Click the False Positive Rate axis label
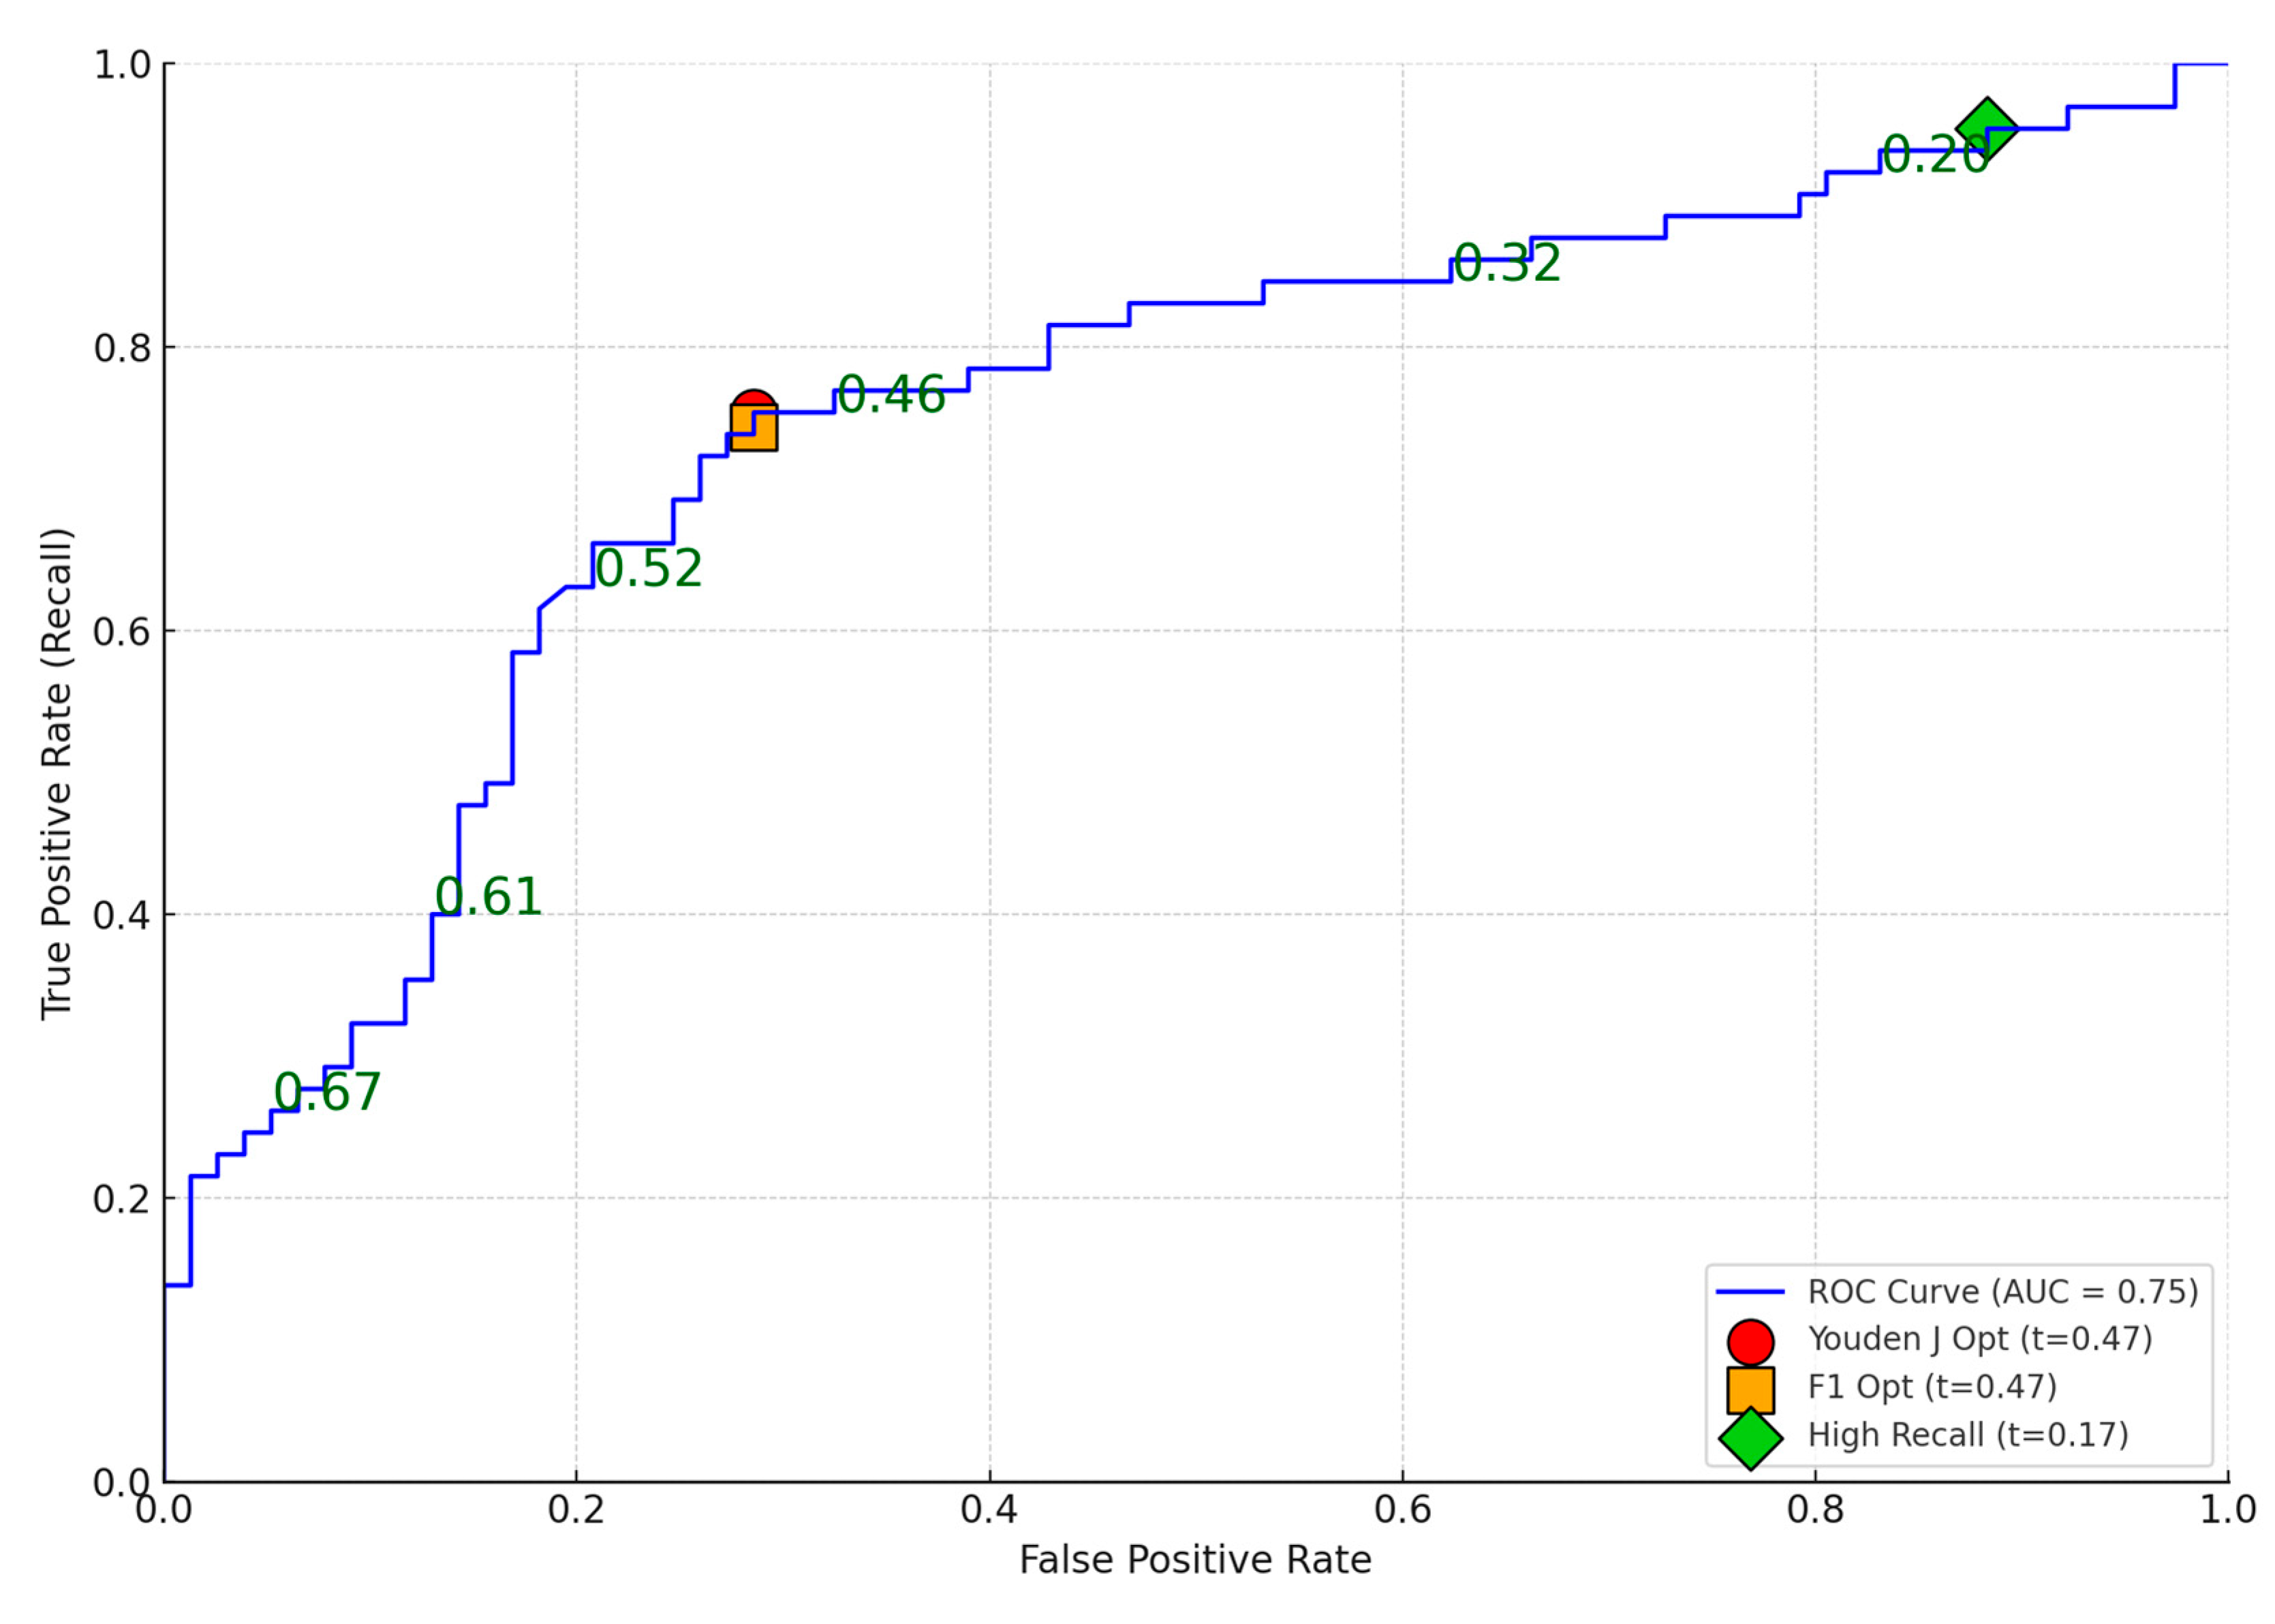This screenshot has width=2275, height=1624. (x=1197, y=1557)
